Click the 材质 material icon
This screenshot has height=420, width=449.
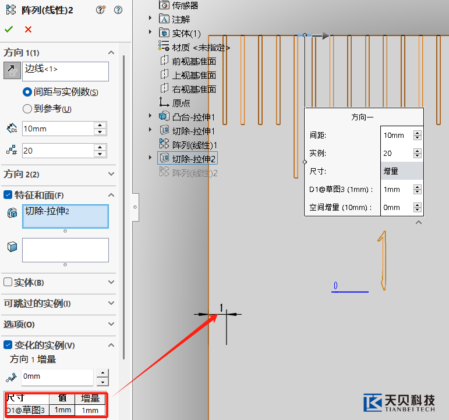(x=164, y=46)
